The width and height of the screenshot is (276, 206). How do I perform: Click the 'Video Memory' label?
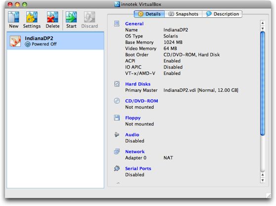coord(140,48)
